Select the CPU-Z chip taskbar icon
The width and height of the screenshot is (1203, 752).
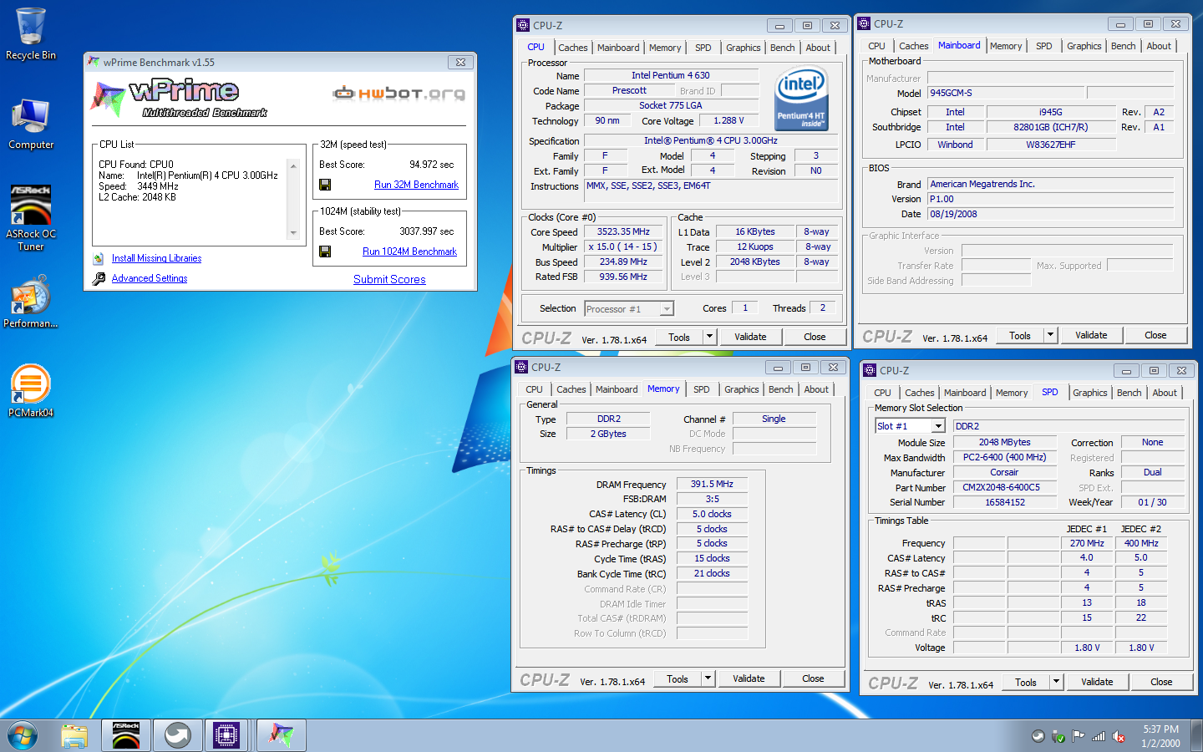(x=226, y=735)
